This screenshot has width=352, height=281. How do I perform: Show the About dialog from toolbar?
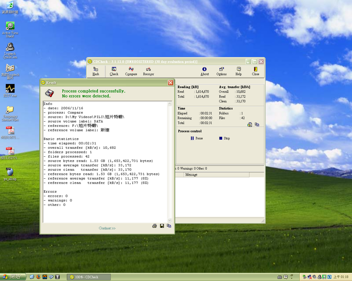coord(205,71)
